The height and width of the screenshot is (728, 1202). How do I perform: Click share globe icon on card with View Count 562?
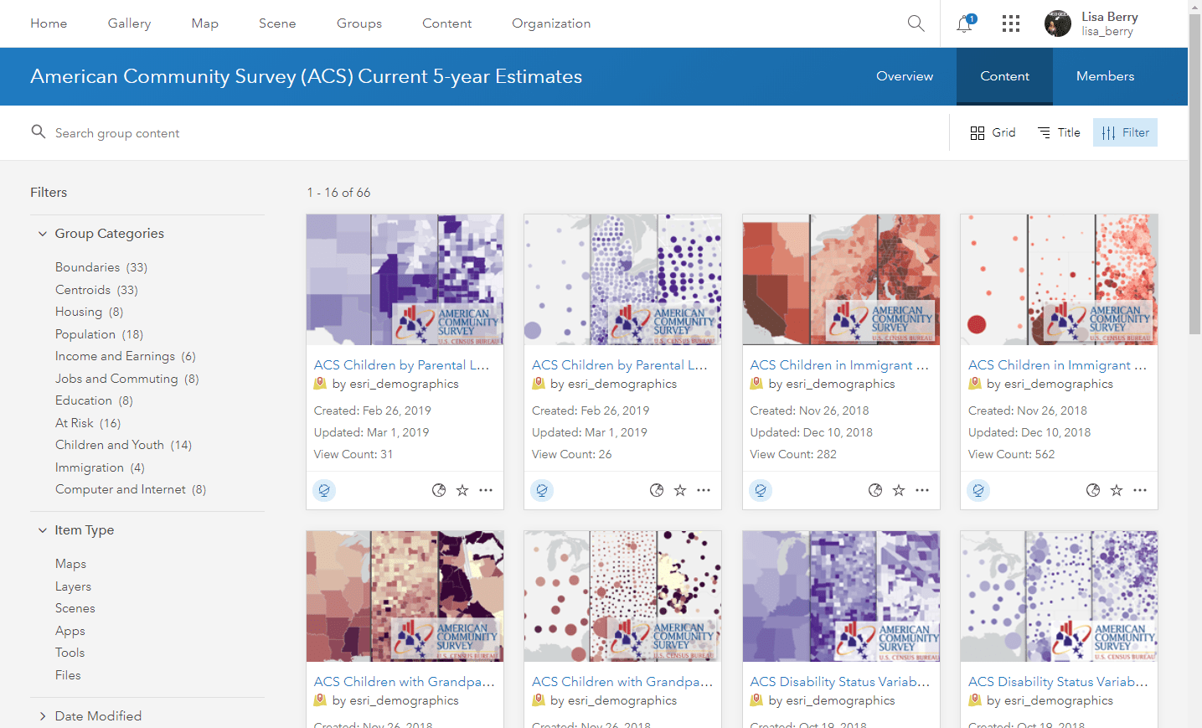coord(1093,490)
